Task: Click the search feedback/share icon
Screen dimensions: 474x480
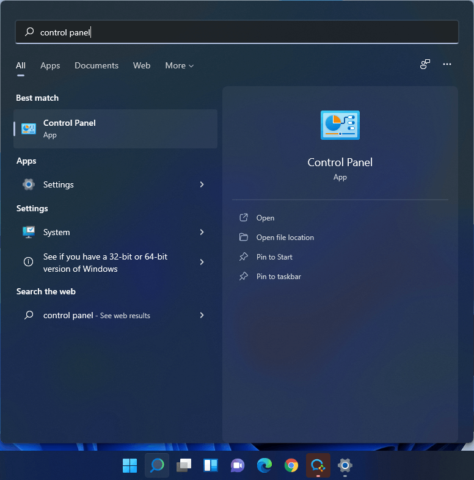Action: 425,64
